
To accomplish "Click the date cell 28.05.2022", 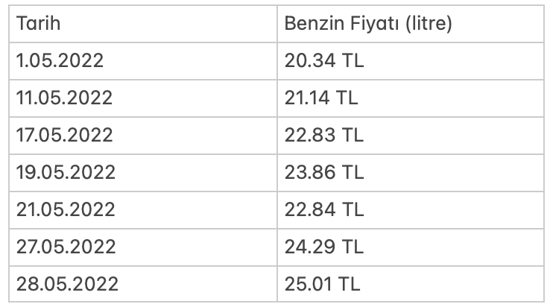I will coord(143,284).
